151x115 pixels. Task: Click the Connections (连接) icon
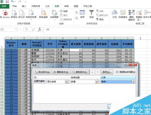(64, 11)
